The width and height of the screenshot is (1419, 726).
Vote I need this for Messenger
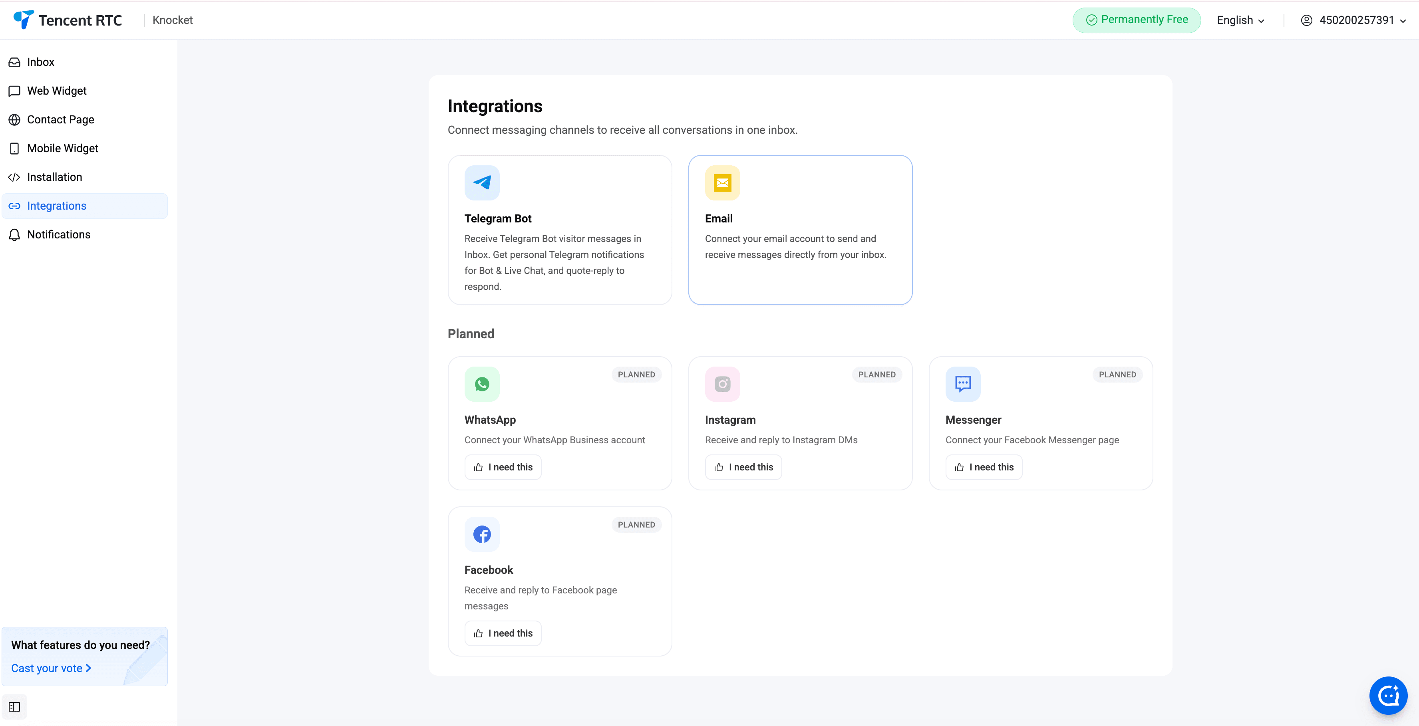984,467
